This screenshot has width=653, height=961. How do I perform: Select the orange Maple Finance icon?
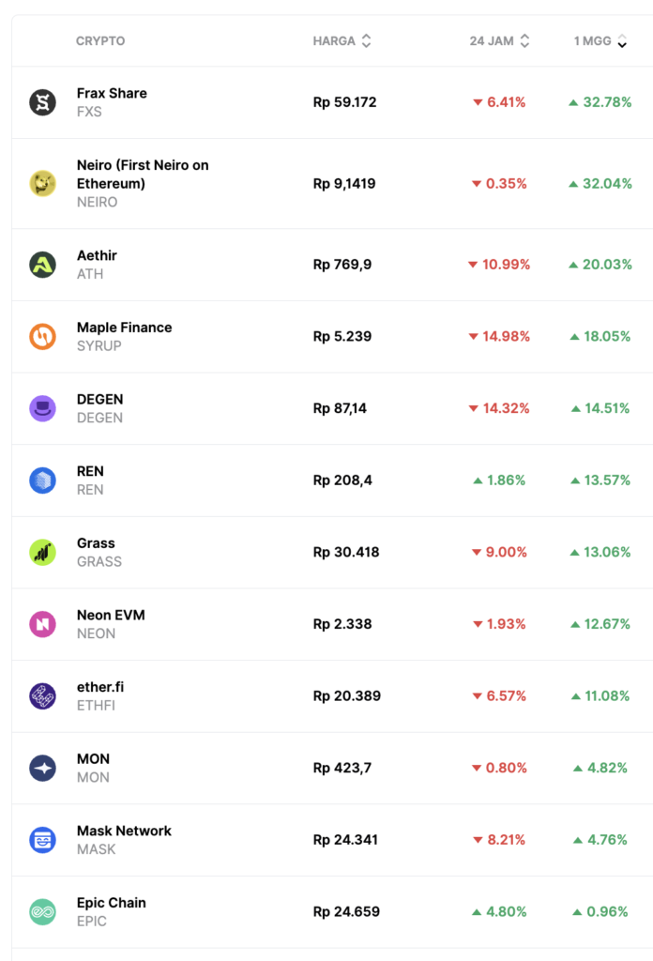pyautogui.click(x=43, y=337)
